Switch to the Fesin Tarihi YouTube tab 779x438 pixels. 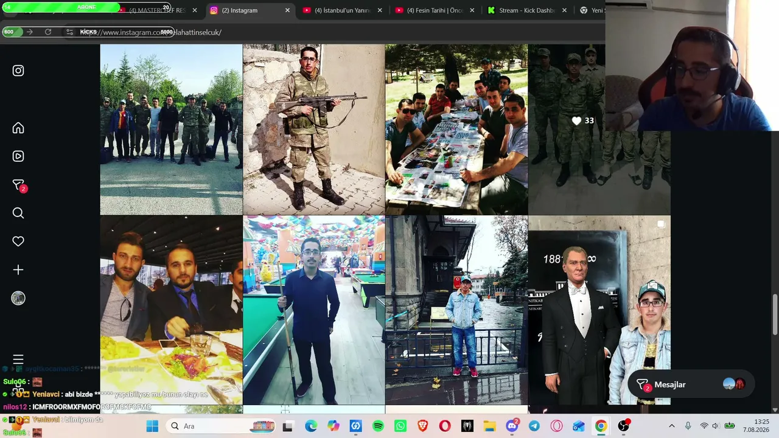coord(435,10)
